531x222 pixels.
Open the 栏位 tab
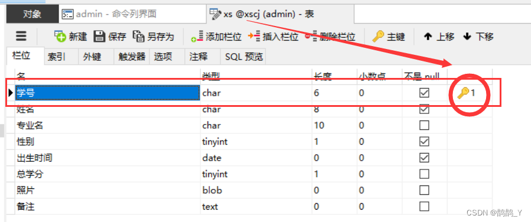pos(26,56)
